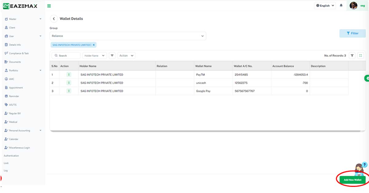Image resolution: width=369 pixels, height=193 pixels.
Task: Toggle fullscreen table view icon
Action: click(360, 55)
